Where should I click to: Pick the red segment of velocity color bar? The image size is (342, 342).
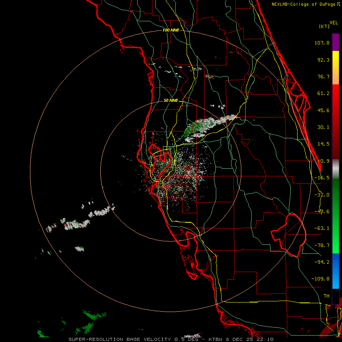(x=336, y=122)
